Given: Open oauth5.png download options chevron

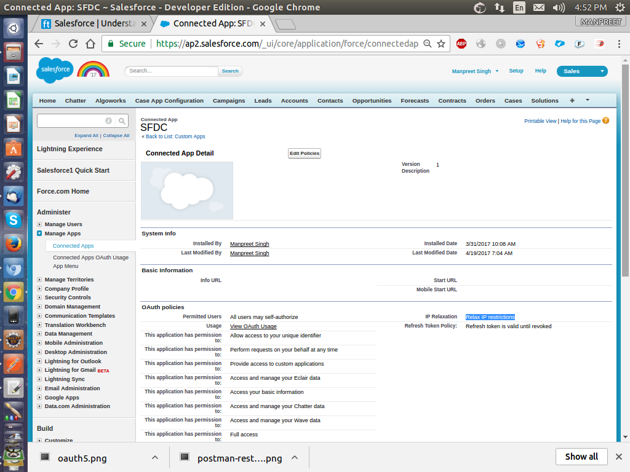Looking at the screenshot, I should (x=155, y=457).
